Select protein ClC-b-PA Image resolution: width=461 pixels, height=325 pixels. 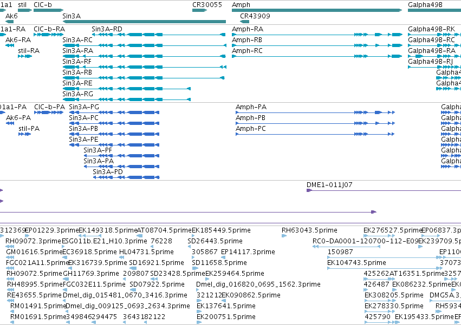click(50, 107)
